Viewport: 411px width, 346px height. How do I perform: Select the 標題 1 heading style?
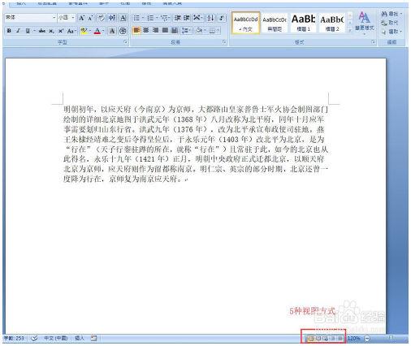[303, 23]
